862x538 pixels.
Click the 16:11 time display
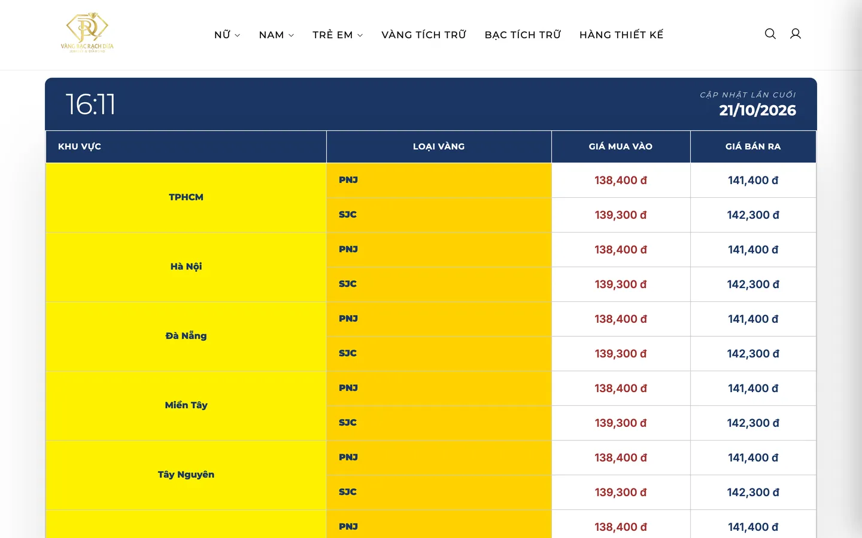click(90, 105)
